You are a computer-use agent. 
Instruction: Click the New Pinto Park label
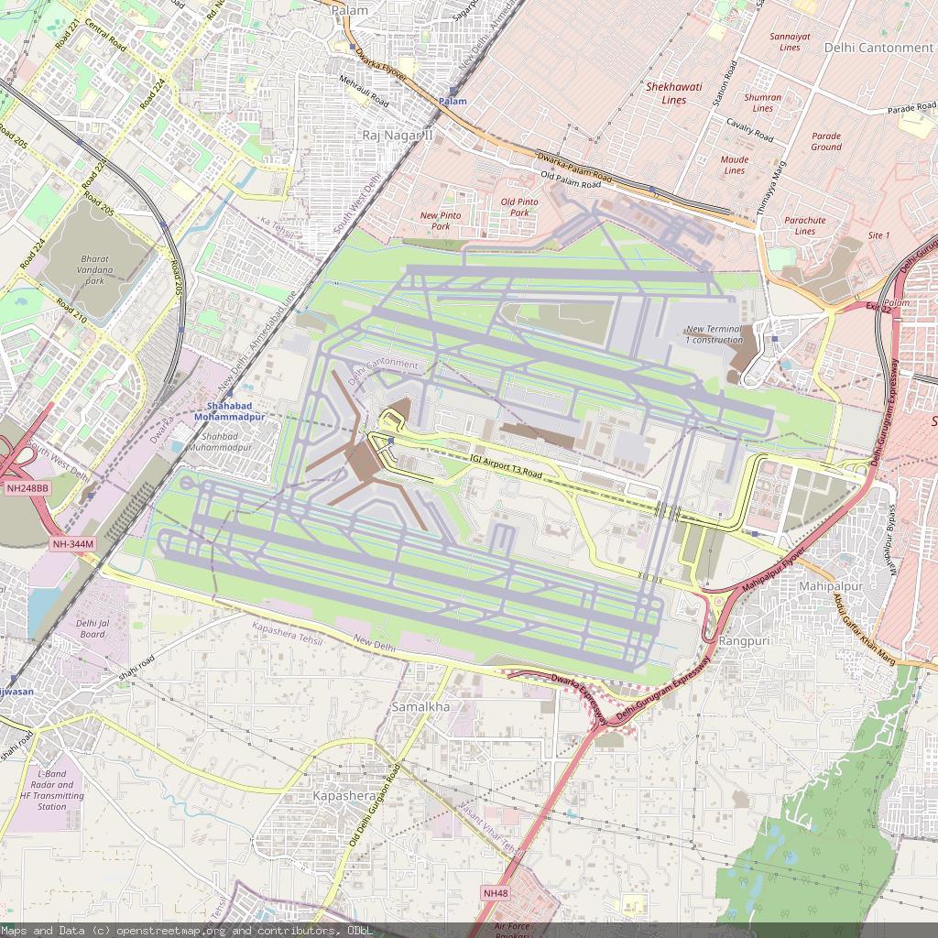click(441, 221)
